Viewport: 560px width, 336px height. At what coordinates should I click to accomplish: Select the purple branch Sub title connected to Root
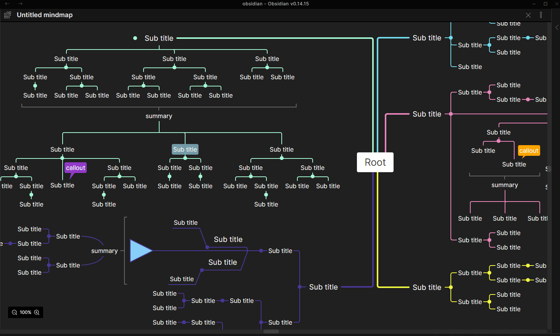tap(323, 287)
